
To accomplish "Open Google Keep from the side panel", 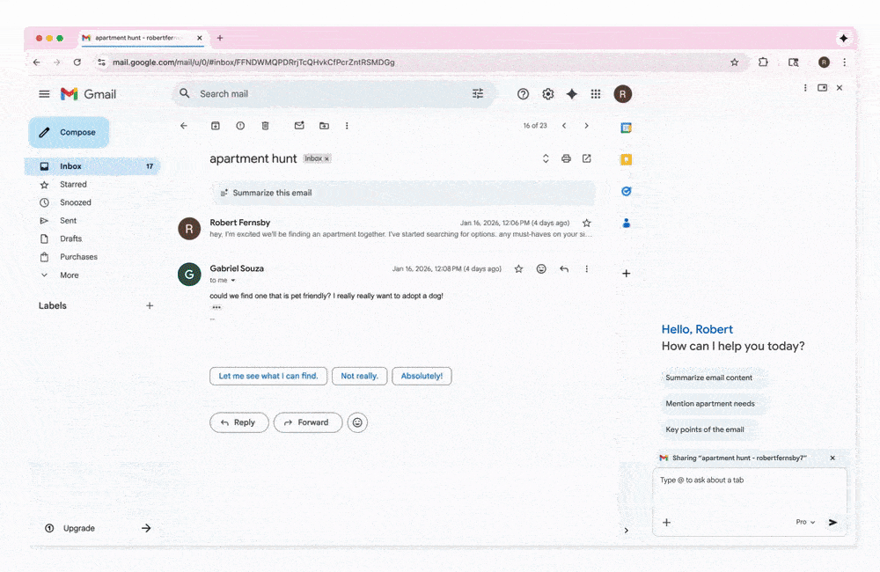I will 626,159.
